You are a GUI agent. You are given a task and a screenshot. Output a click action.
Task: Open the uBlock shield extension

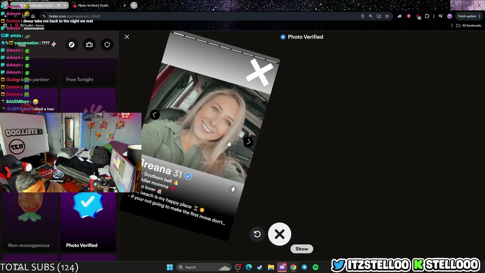(408, 16)
